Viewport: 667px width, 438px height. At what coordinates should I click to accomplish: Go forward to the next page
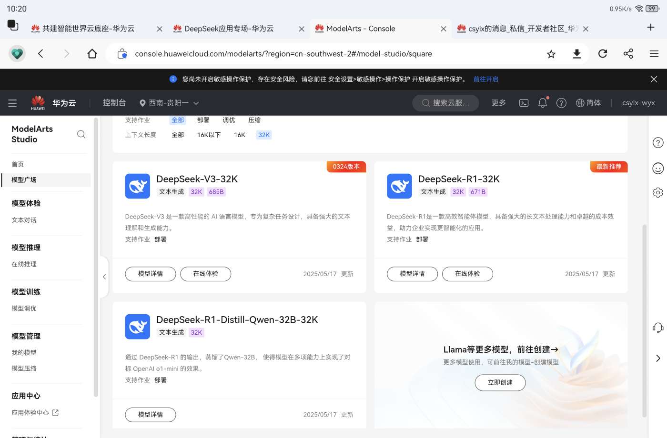pos(66,54)
